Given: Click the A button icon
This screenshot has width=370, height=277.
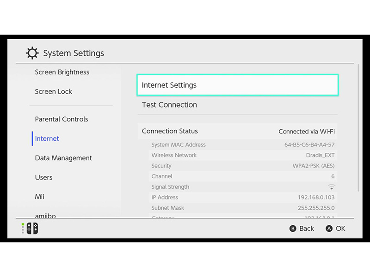Looking at the screenshot, I should point(329,229).
